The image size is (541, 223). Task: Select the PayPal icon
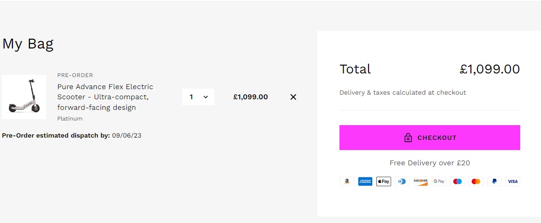[494, 181]
